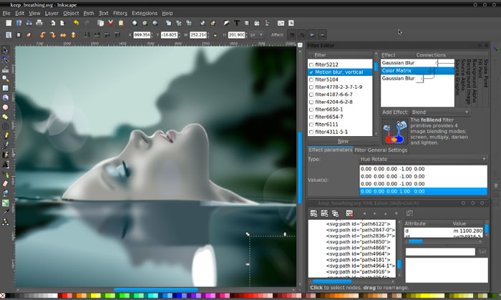Select the last matrix row 0.00 0.00 0.00 1.00 0.00

click(x=423, y=191)
